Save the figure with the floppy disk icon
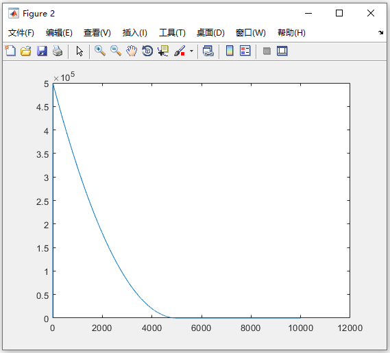 click(42, 51)
